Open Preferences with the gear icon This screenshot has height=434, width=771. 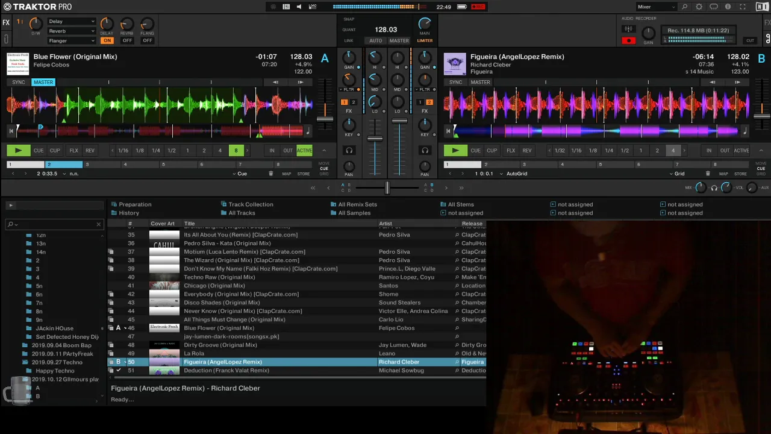click(699, 7)
